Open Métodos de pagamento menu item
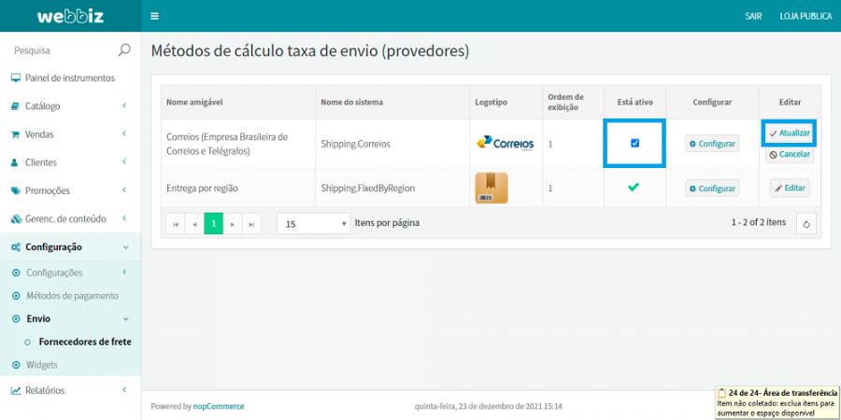The width and height of the screenshot is (841, 420). point(72,295)
